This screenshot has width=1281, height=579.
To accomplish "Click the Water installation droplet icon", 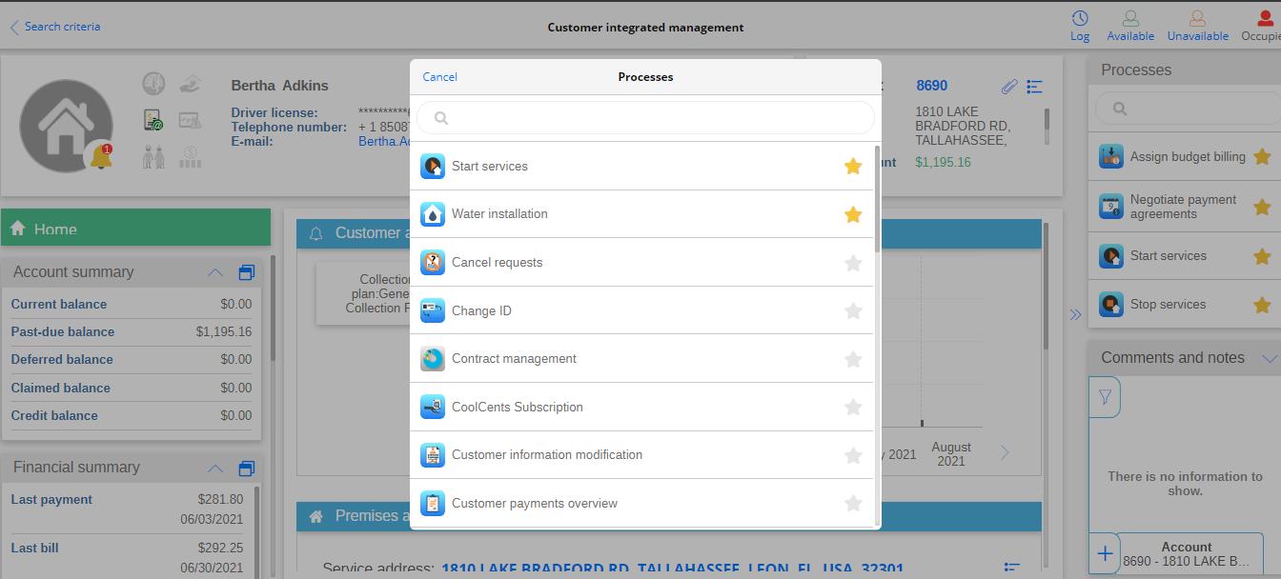I will click(433, 214).
